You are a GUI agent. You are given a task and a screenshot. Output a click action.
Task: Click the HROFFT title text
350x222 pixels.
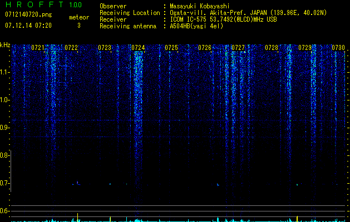click(x=34, y=4)
